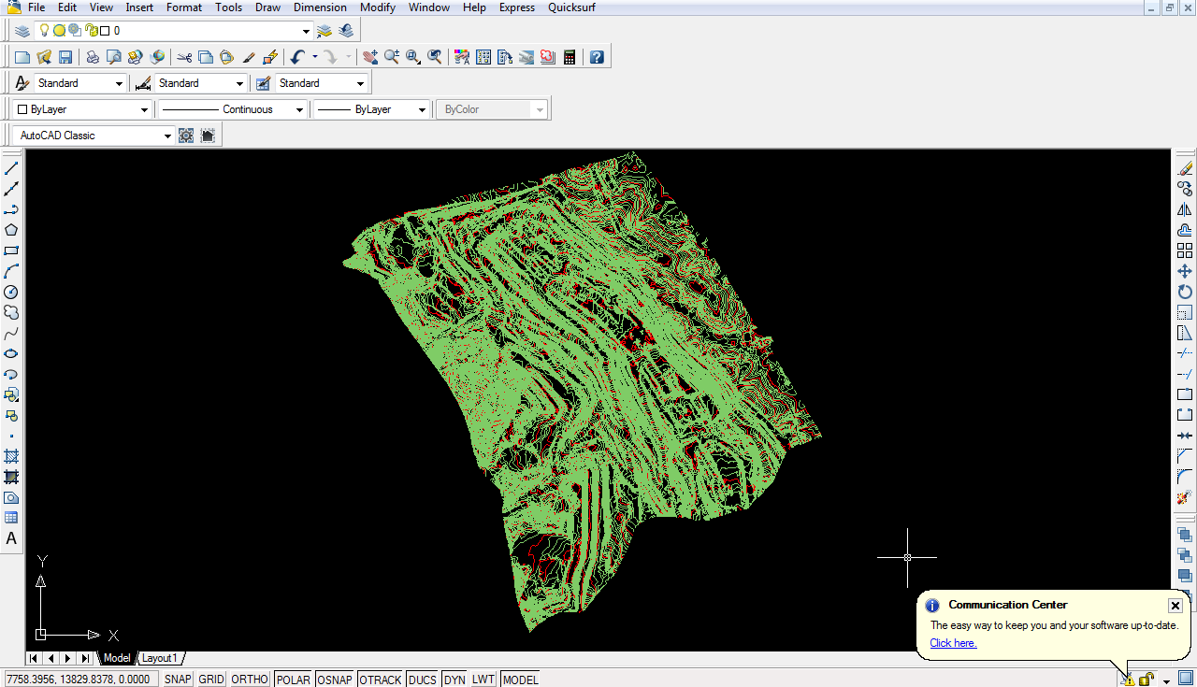
Task: Open Layer Properties Manager icon
Action: (22, 31)
